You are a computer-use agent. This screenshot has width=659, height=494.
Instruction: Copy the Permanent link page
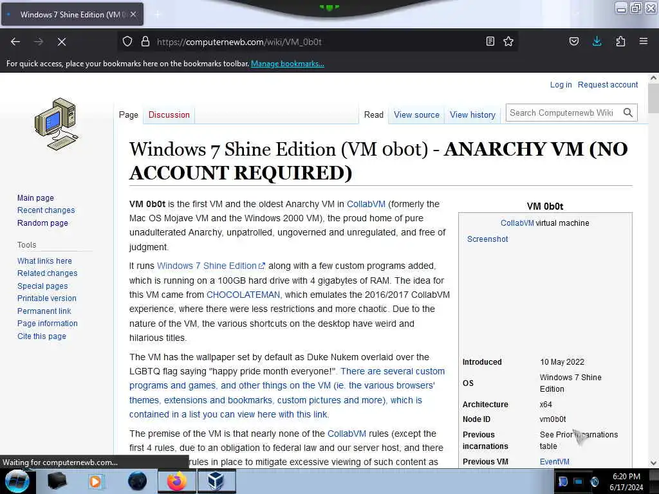click(x=44, y=311)
